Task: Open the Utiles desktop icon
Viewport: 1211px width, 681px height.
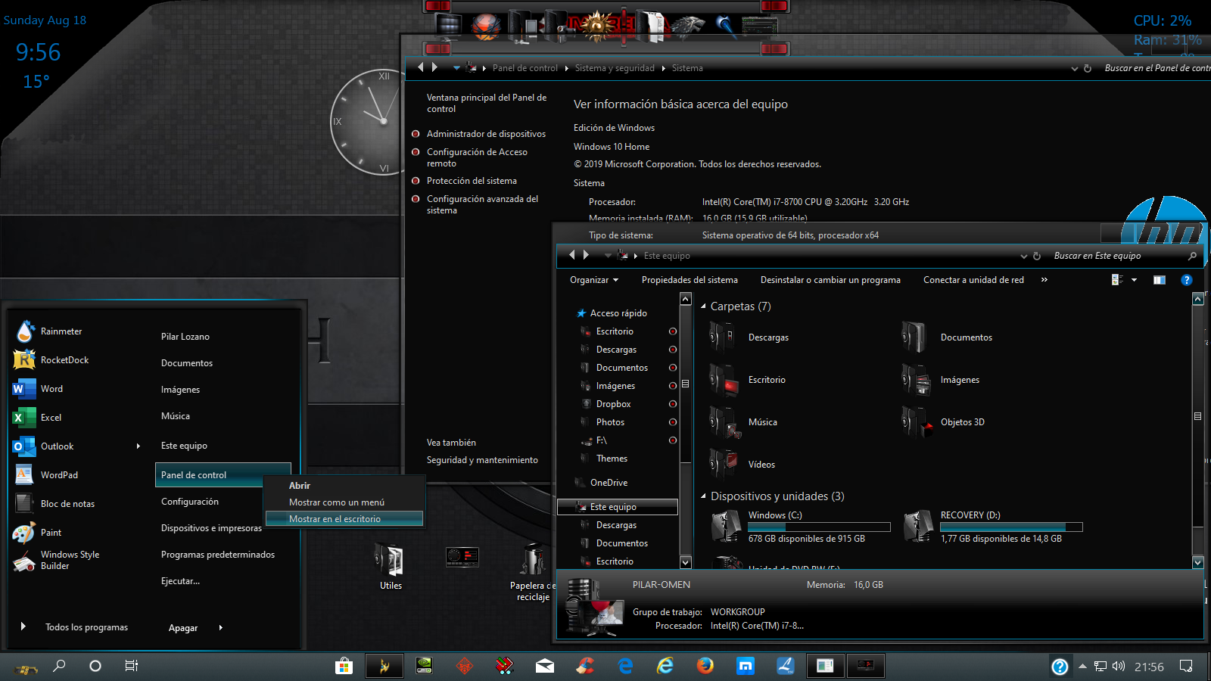Action: point(391,564)
